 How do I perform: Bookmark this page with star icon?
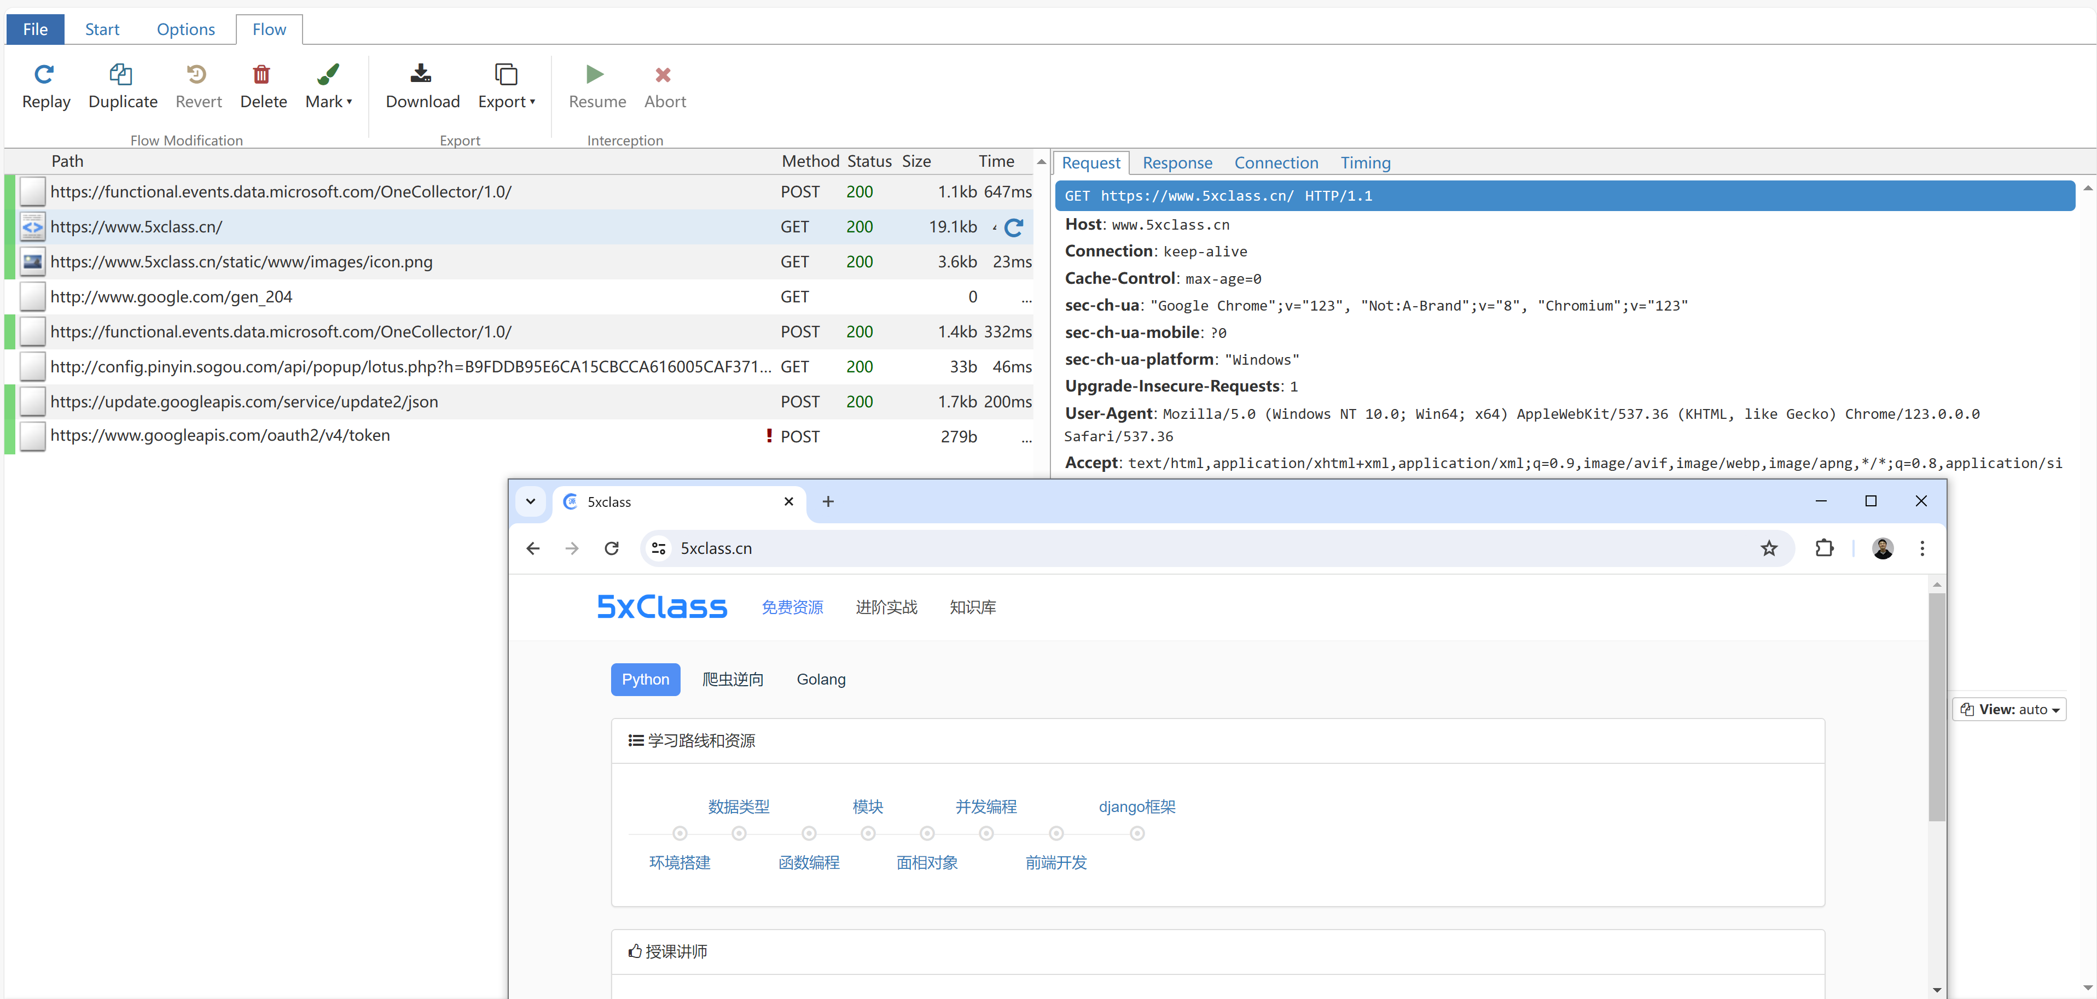pos(1768,548)
